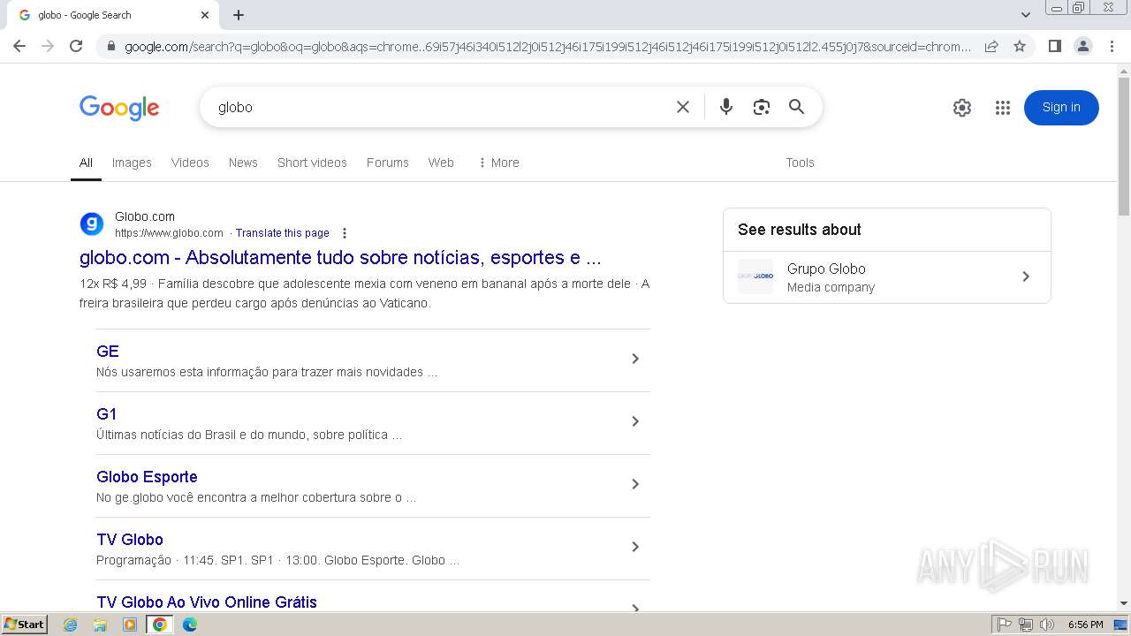Start voice search with microphone icon
This screenshot has height=636, width=1131.
click(726, 107)
